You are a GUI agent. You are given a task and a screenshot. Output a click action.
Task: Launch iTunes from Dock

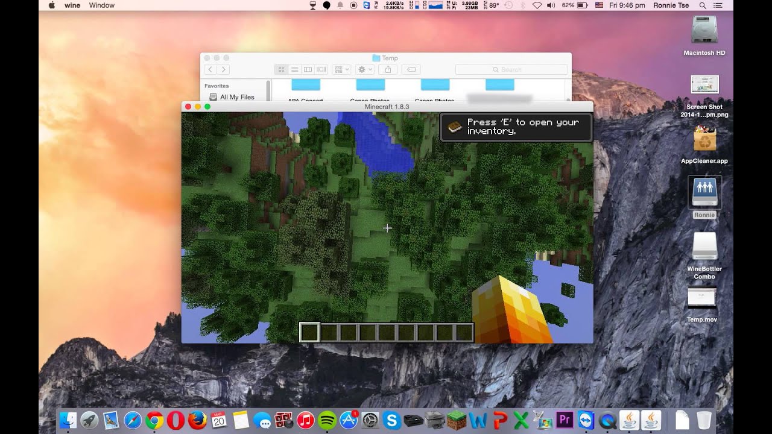tap(305, 420)
